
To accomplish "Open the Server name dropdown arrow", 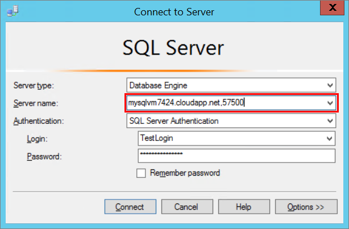I will 330,103.
